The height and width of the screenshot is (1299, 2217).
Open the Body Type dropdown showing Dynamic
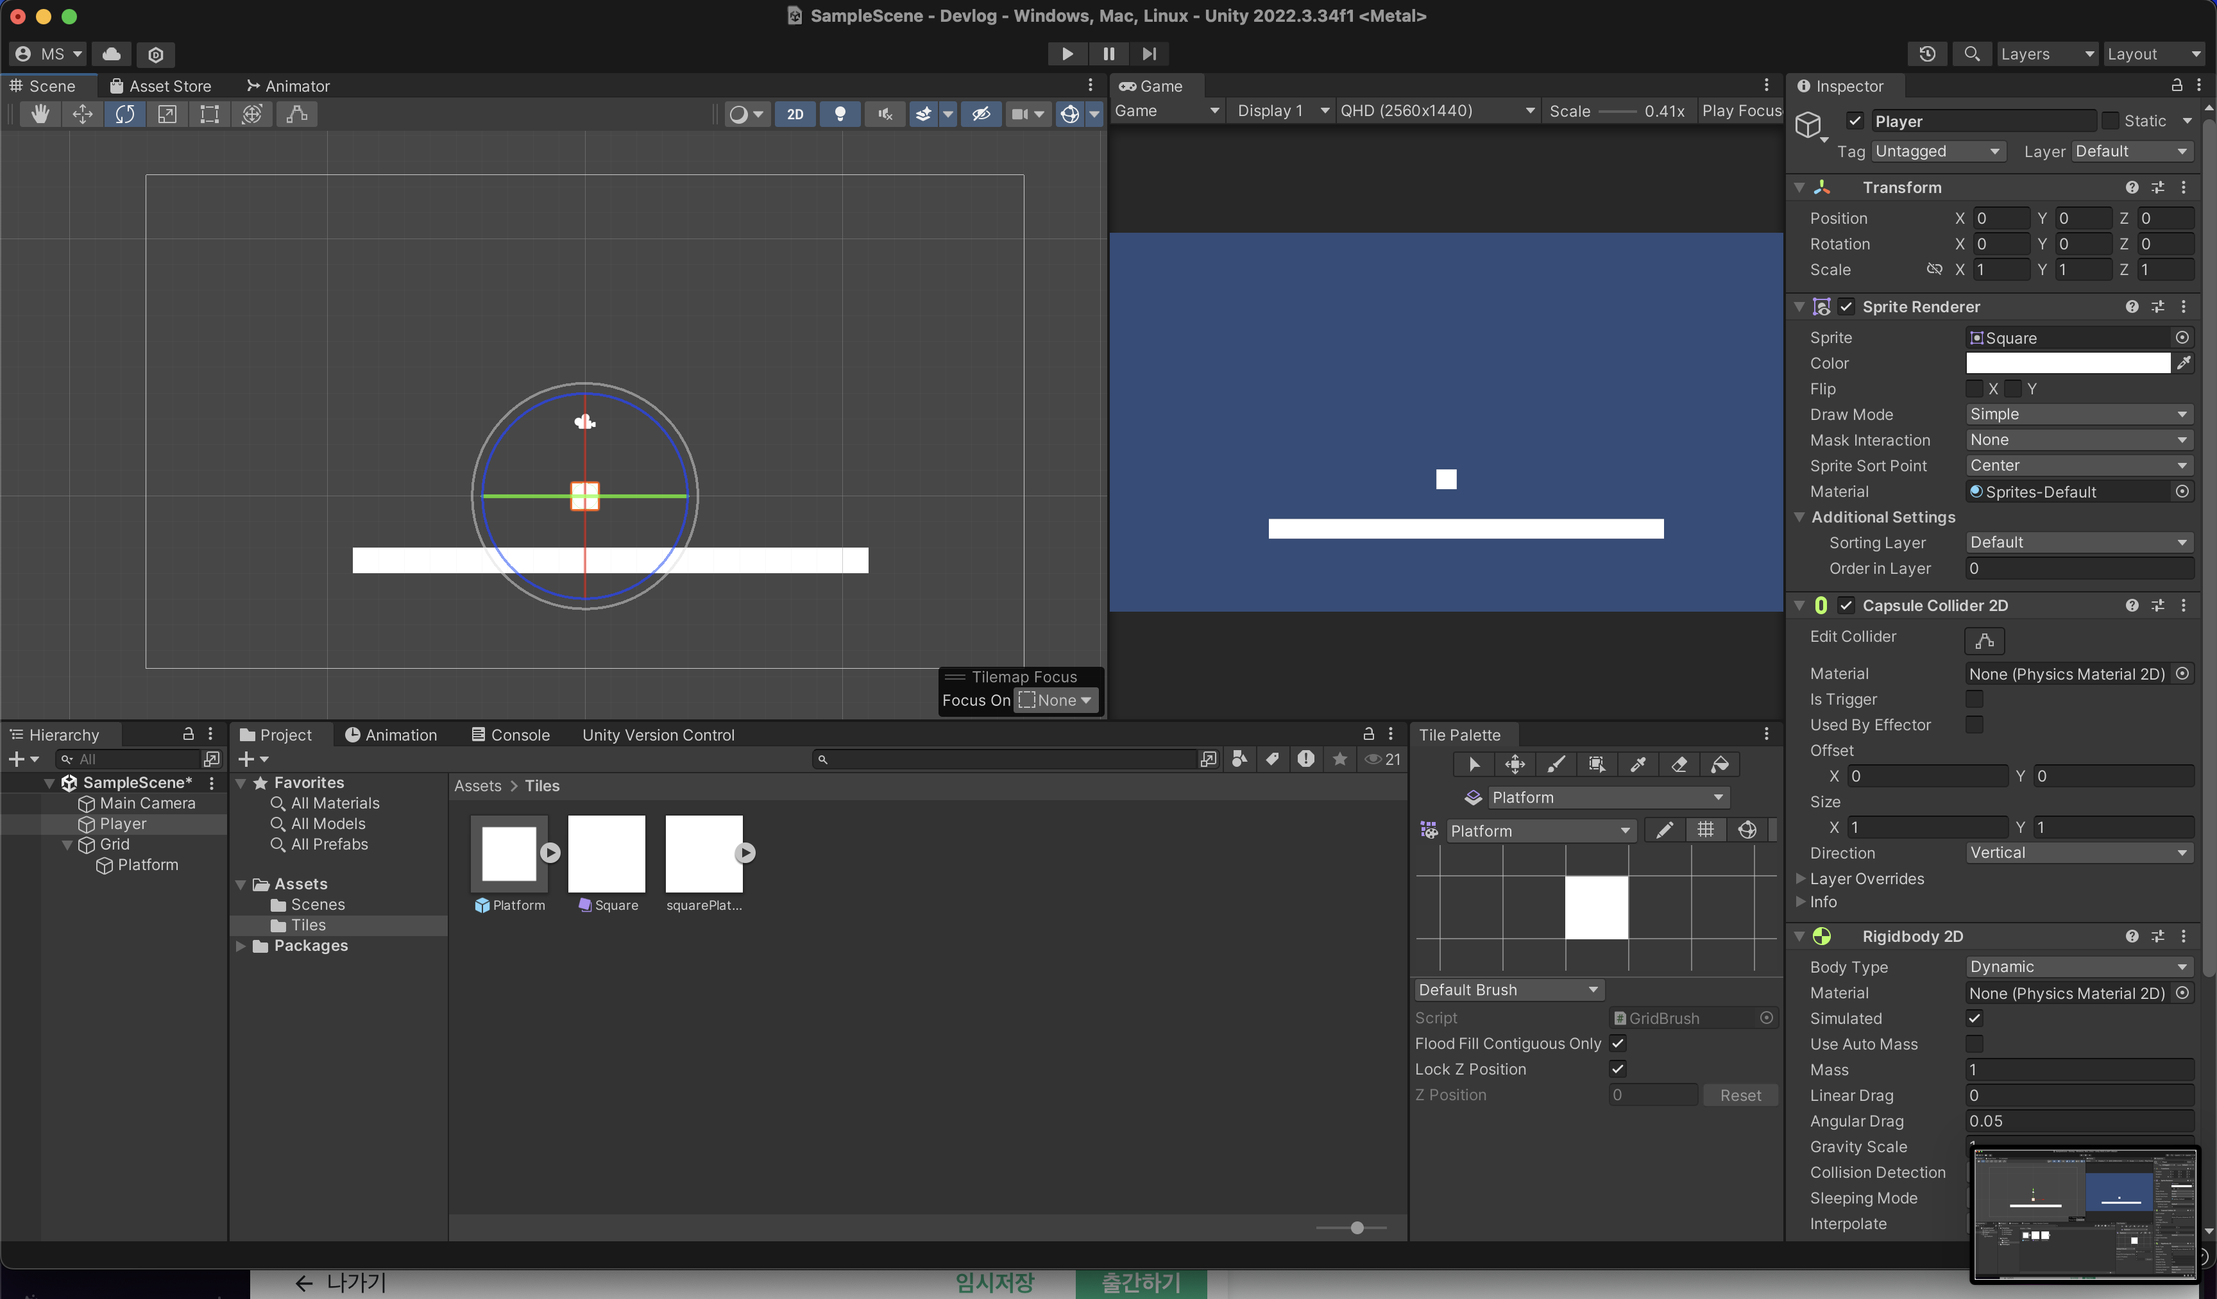pos(2078,966)
